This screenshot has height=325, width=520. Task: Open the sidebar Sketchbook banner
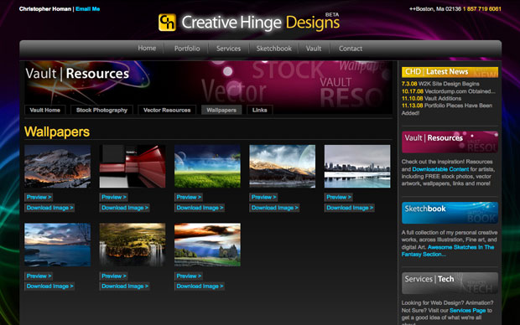450,213
